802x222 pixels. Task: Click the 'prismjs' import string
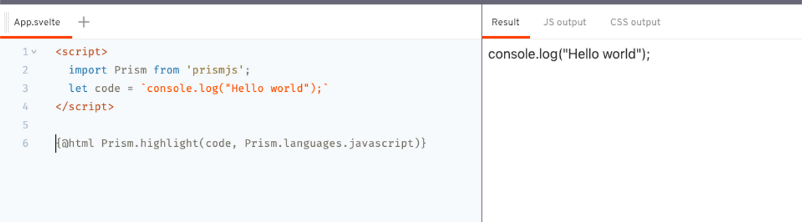tap(216, 70)
